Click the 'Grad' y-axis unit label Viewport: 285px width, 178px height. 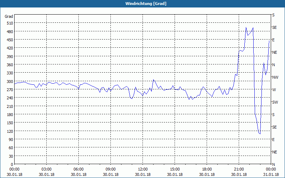tap(9, 16)
